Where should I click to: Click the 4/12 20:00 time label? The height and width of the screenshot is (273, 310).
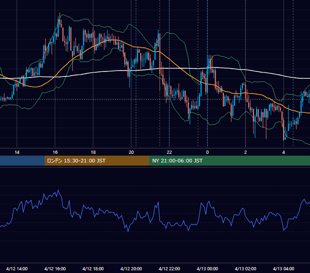click(131, 268)
